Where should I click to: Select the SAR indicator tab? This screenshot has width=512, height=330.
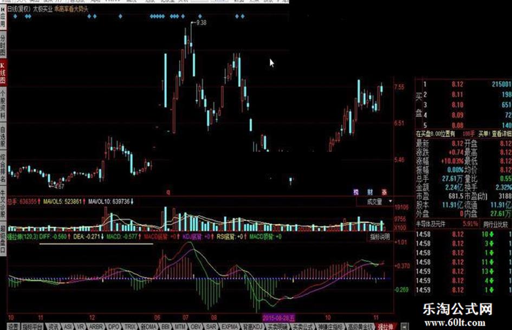tap(211, 327)
